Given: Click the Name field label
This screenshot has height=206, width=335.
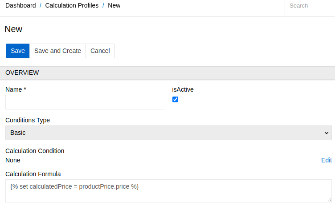Looking at the screenshot, I should click(16, 89).
